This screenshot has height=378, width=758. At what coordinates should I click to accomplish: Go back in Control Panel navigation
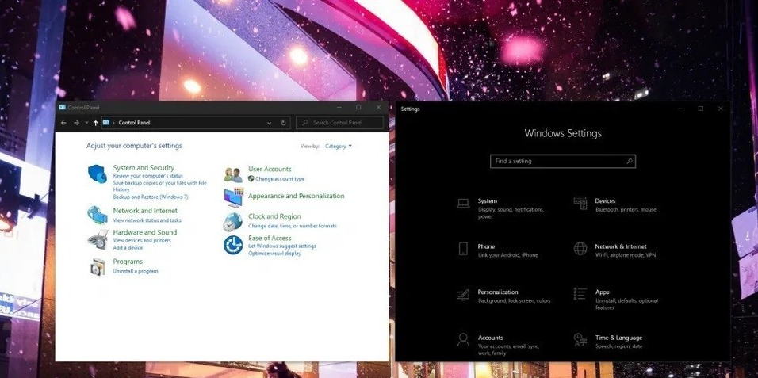[x=63, y=123]
